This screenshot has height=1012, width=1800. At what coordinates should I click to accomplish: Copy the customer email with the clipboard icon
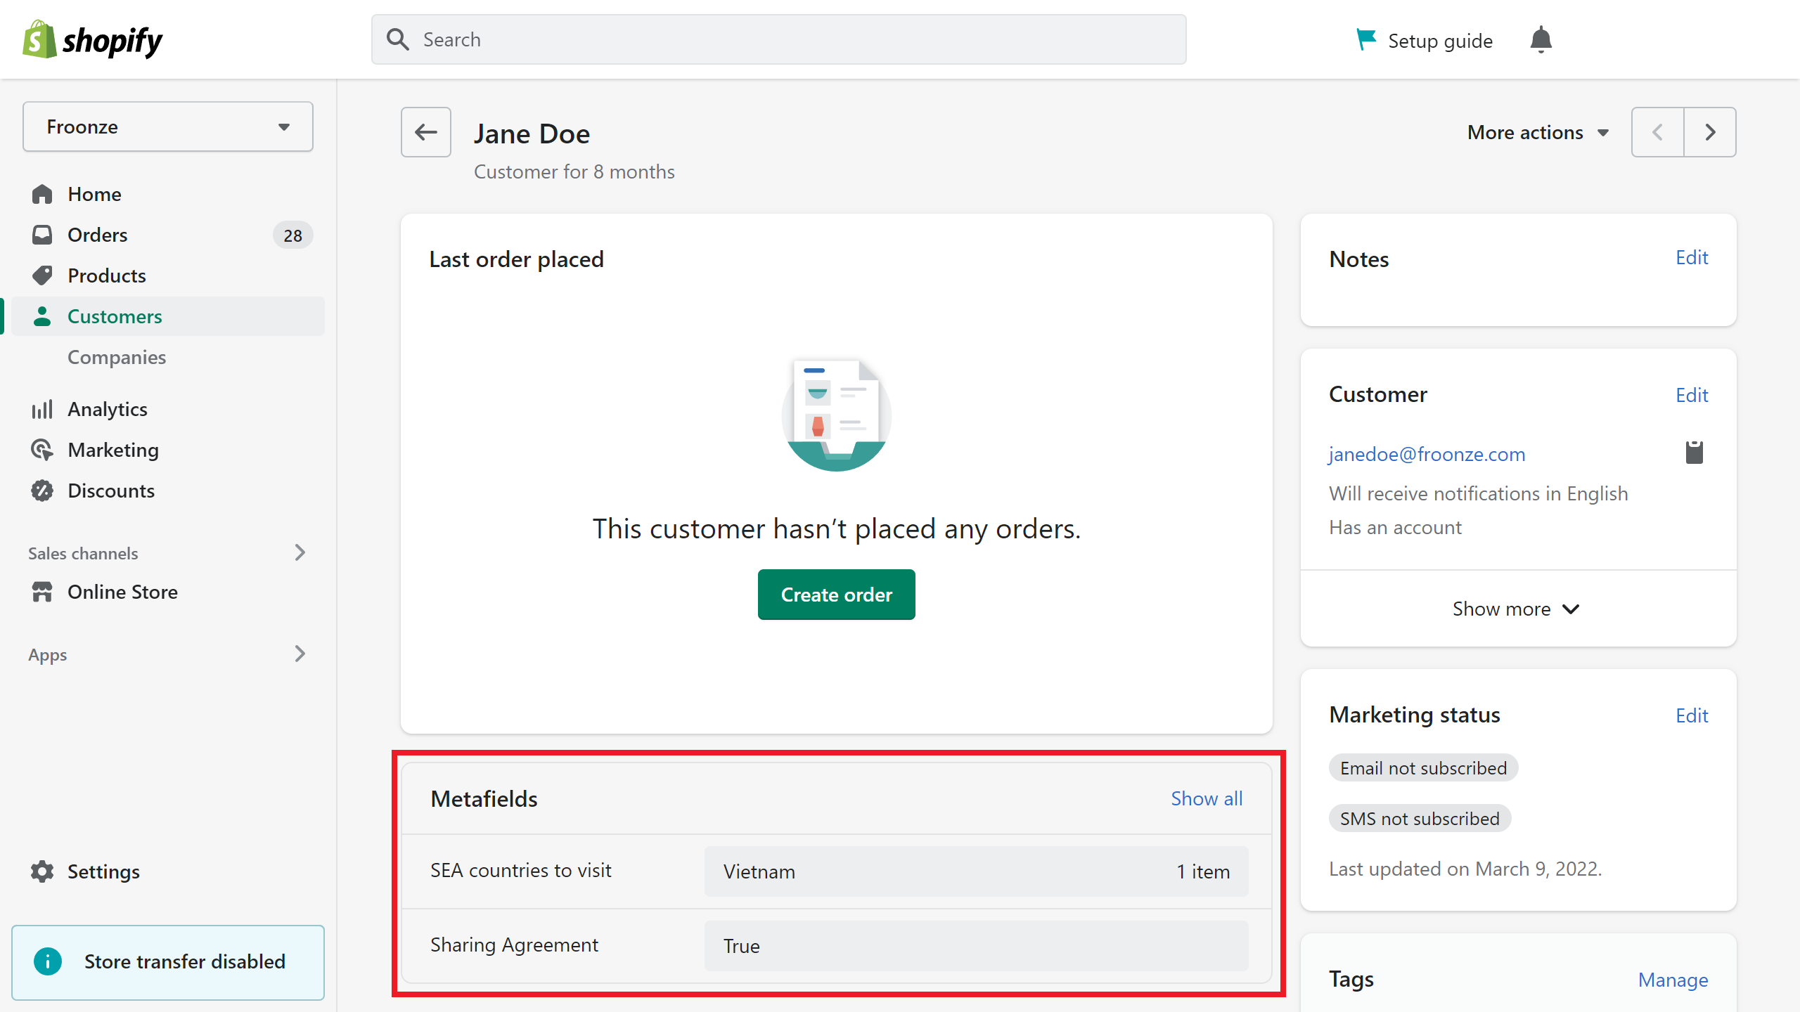pos(1695,453)
